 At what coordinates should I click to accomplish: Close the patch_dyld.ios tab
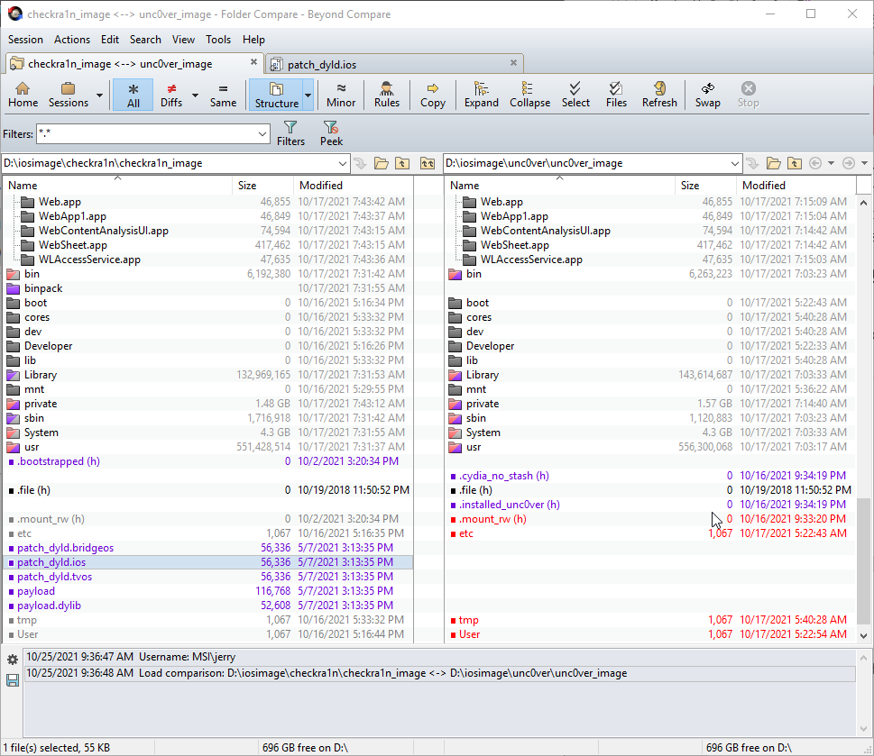click(513, 63)
